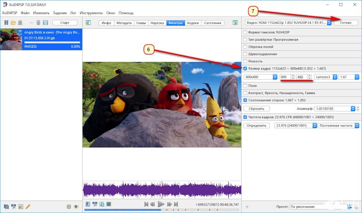Click the plus icon to add preset
Viewport: 362px width, 213px height.
[x=247, y=207]
